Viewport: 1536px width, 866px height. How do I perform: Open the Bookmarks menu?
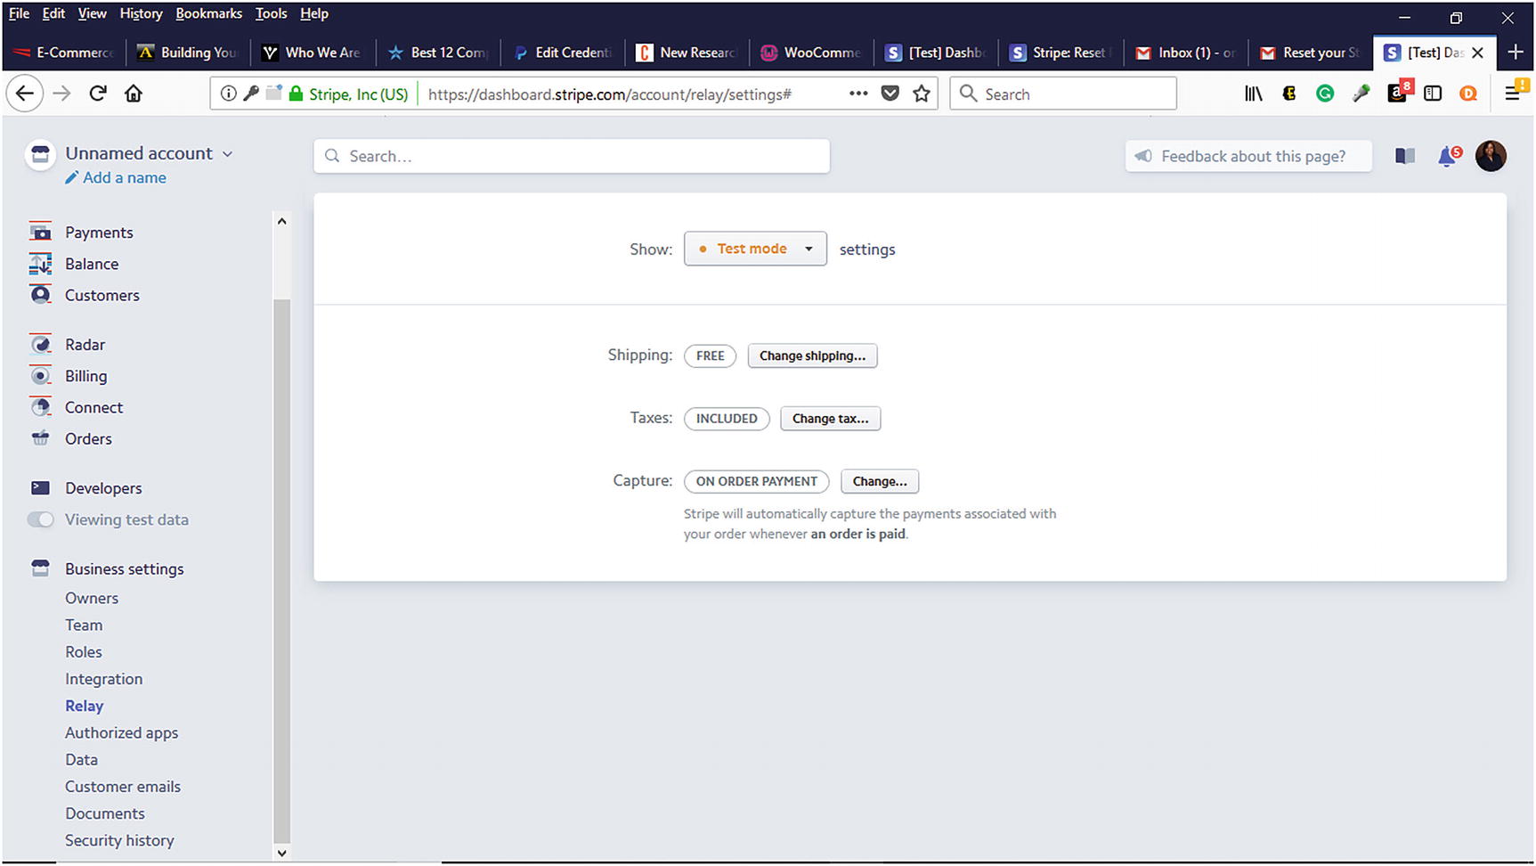(x=208, y=13)
